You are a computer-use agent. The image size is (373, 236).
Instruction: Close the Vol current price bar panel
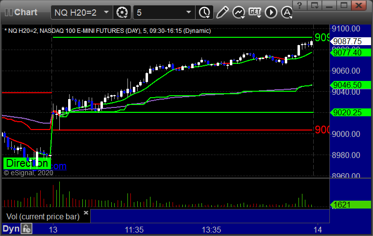coord(86,212)
